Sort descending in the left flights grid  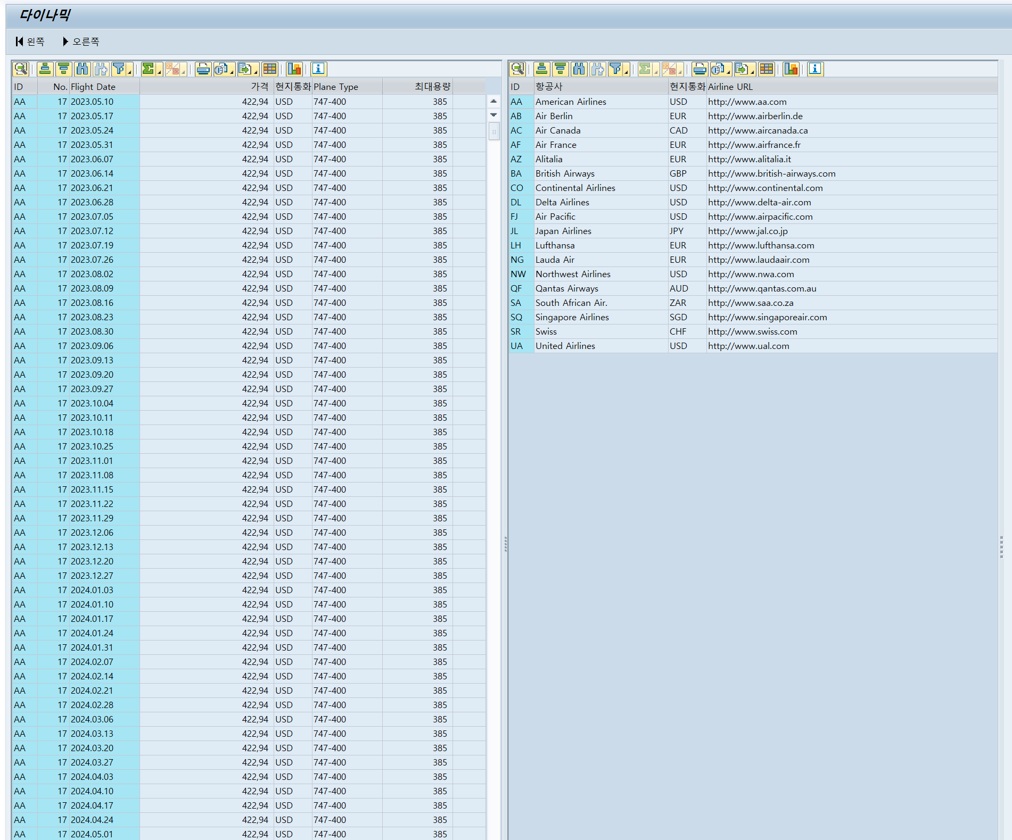click(x=64, y=69)
